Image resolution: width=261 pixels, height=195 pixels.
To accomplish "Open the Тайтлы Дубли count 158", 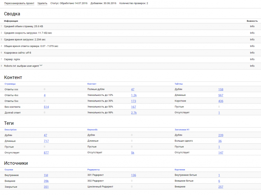I will 221,89.
